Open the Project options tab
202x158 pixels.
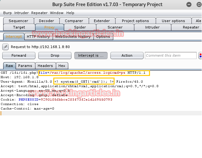pos(135,21)
